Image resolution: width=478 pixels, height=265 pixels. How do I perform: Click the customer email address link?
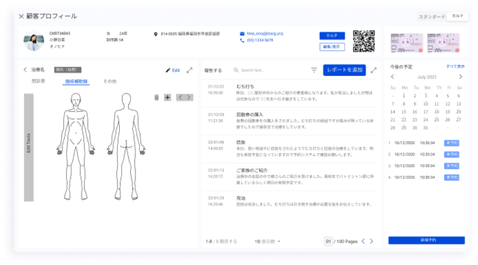click(x=265, y=34)
